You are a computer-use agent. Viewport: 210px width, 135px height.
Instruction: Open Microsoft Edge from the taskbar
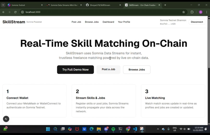point(91,129)
